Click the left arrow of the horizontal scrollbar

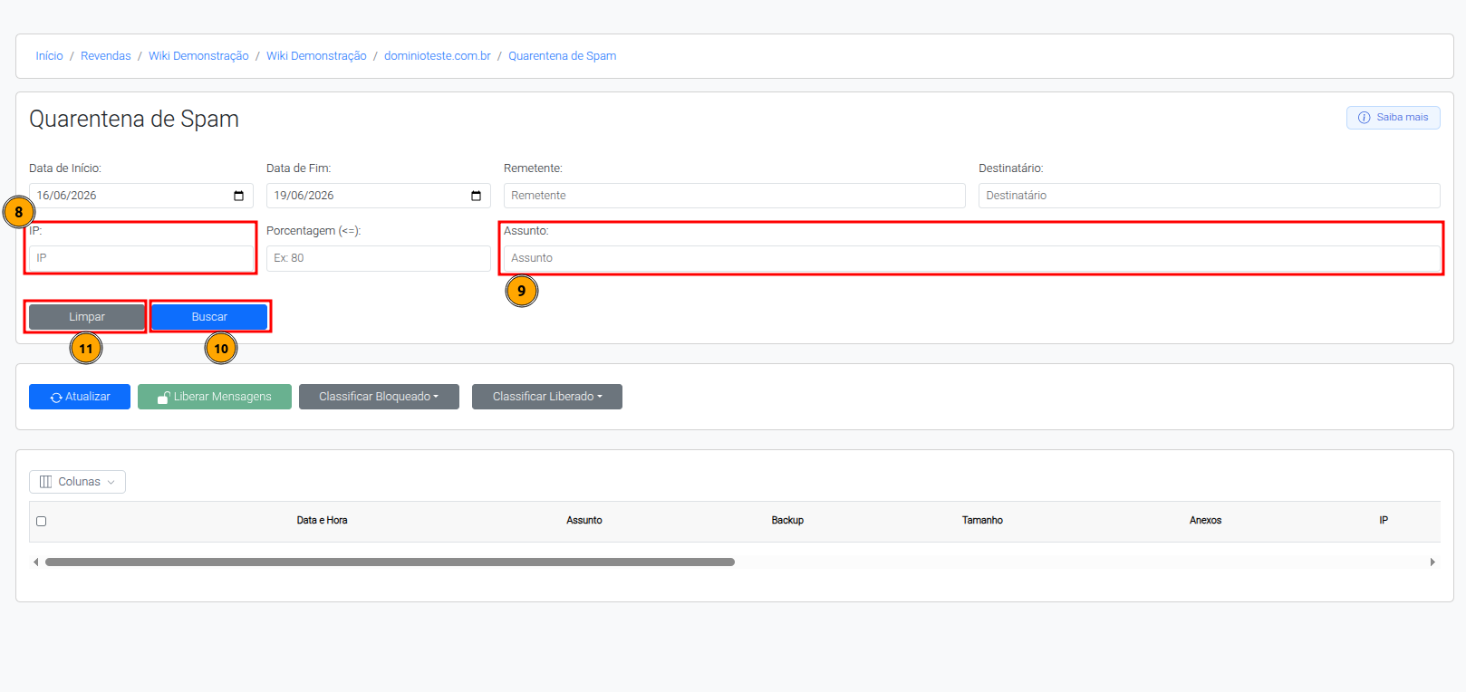(x=35, y=562)
